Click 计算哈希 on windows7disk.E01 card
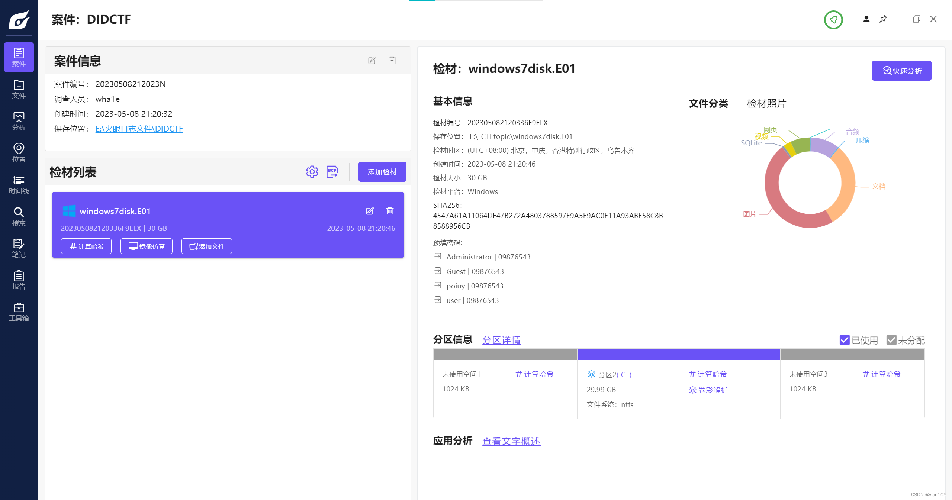This screenshot has height=500, width=952. (x=86, y=246)
